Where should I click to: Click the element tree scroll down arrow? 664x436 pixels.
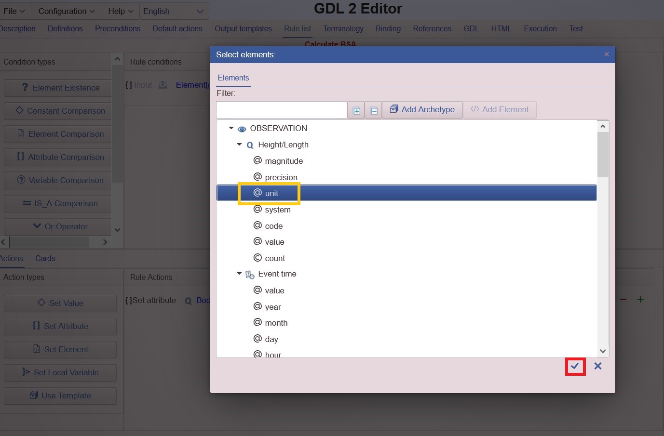tap(603, 351)
